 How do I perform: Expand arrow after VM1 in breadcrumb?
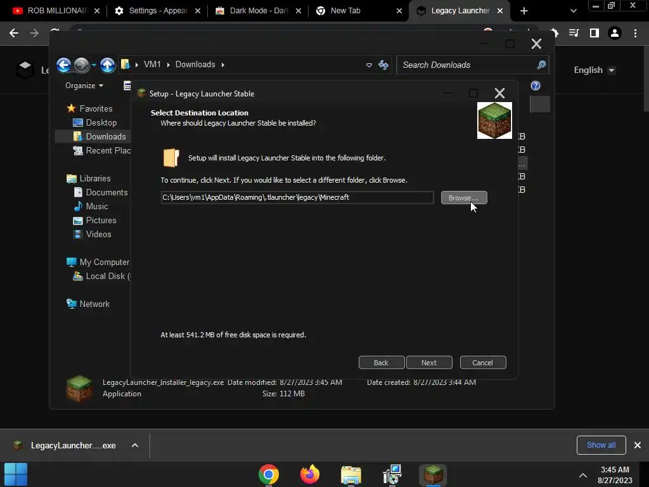[168, 65]
